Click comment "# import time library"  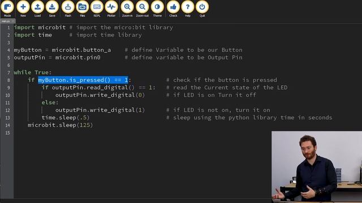pos(106,35)
